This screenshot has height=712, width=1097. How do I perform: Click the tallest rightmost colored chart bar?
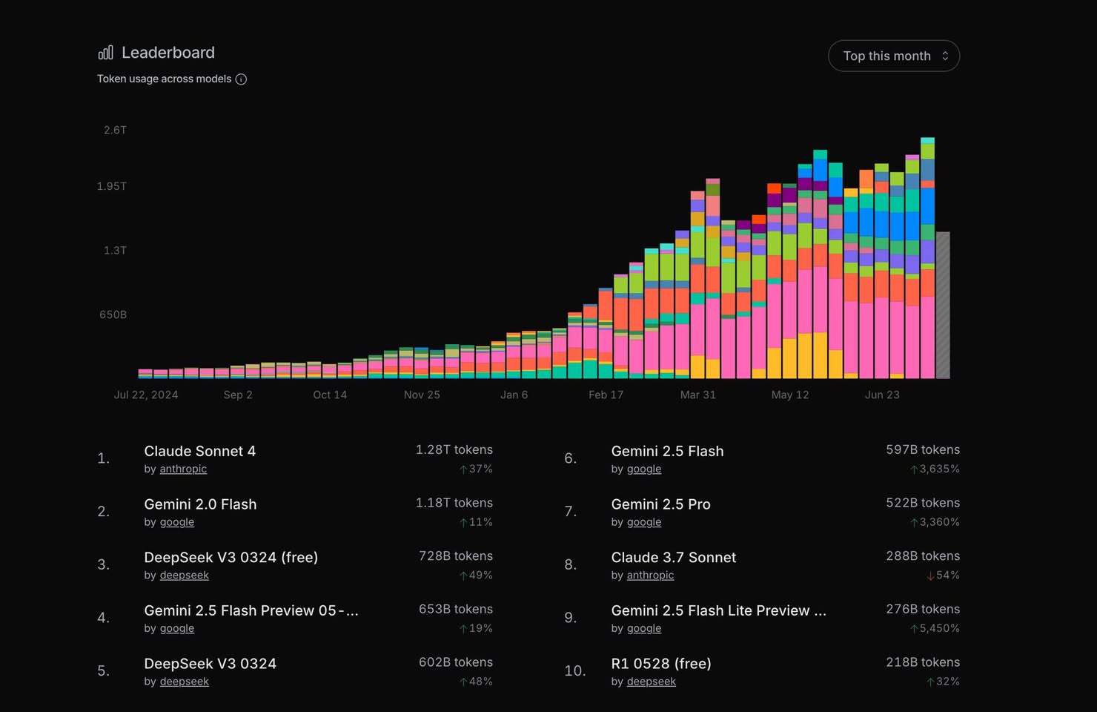tap(927, 260)
